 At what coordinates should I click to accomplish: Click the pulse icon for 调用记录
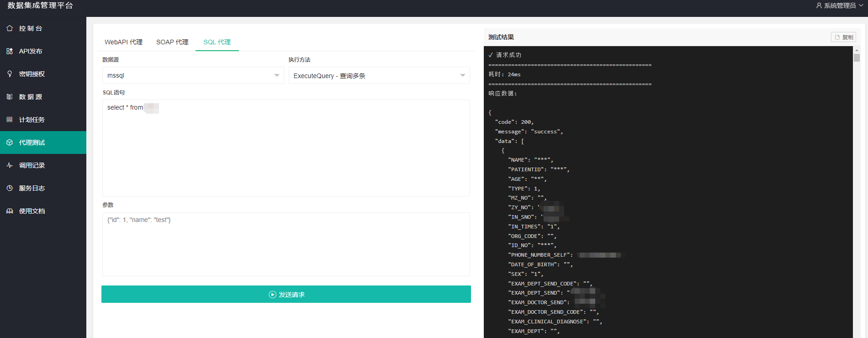(10, 165)
